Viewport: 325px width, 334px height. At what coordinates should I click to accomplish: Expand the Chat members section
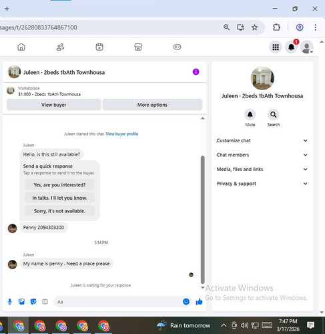point(262,155)
